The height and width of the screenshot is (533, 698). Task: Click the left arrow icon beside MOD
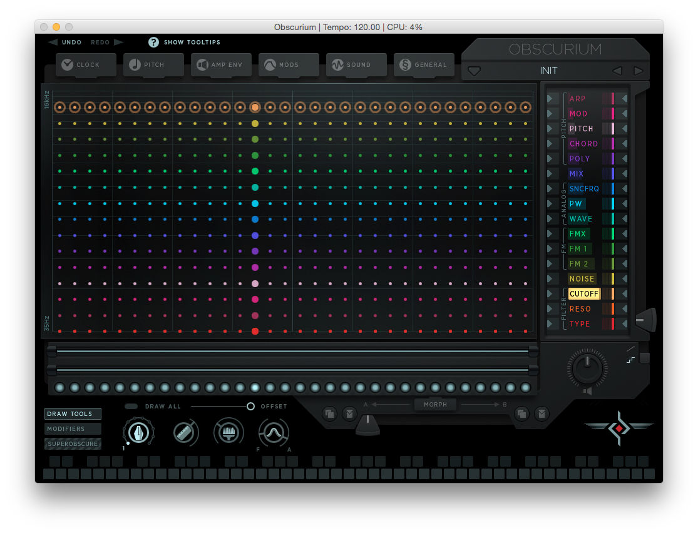pos(625,113)
